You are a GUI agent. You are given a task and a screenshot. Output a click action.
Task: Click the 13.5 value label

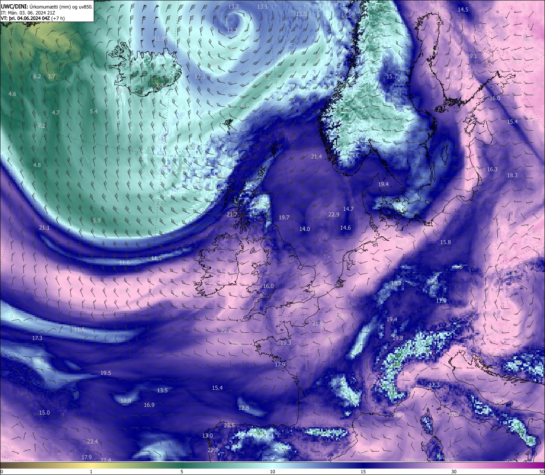pyautogui.click(x=162, y=390)
